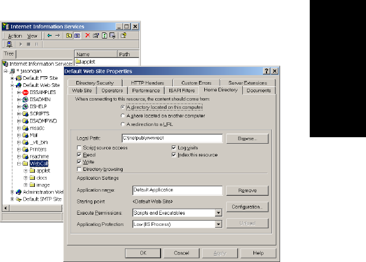Screen dimensions: 366x262
Task: Click the Remove application button
Action: 248,190
